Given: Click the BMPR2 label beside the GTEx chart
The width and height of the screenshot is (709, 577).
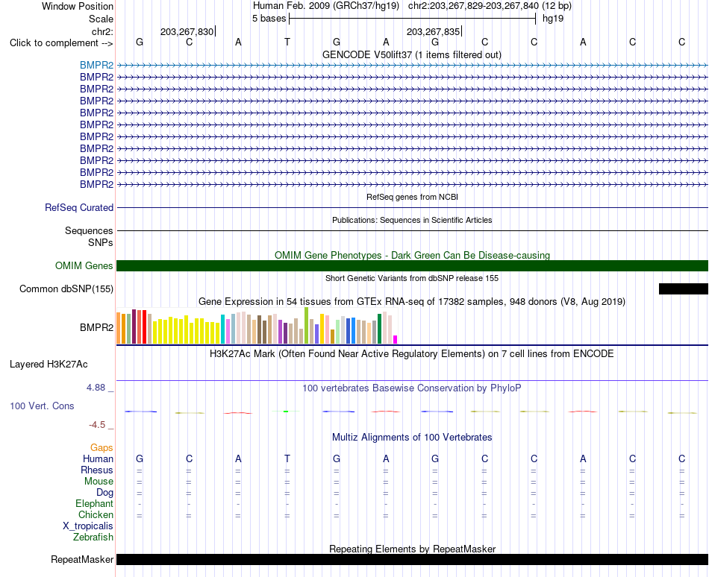Looking at the screenshot, I should coord(96,328).
